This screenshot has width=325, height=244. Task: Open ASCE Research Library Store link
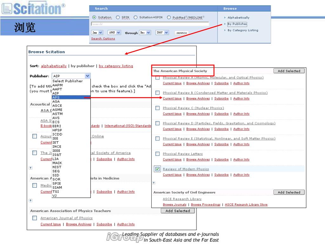246,205
